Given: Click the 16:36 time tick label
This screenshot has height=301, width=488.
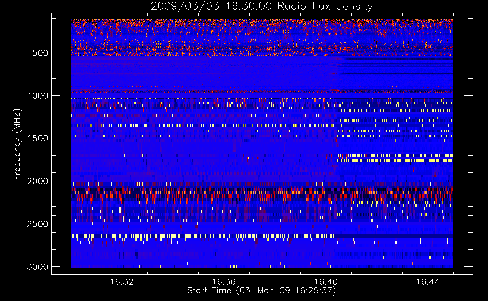Looking at the screenshot, I should (x=224, y=282).
